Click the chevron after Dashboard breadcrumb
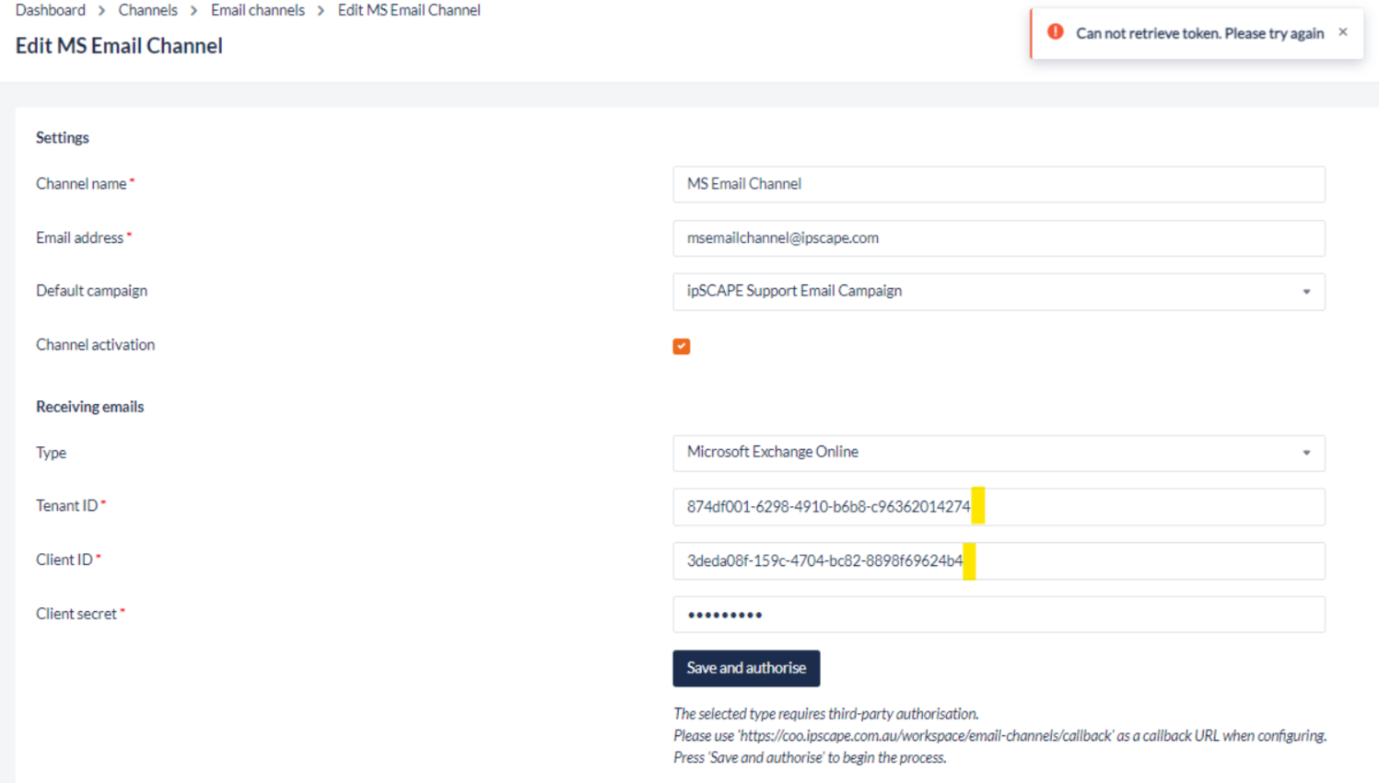 click(102, 11)
